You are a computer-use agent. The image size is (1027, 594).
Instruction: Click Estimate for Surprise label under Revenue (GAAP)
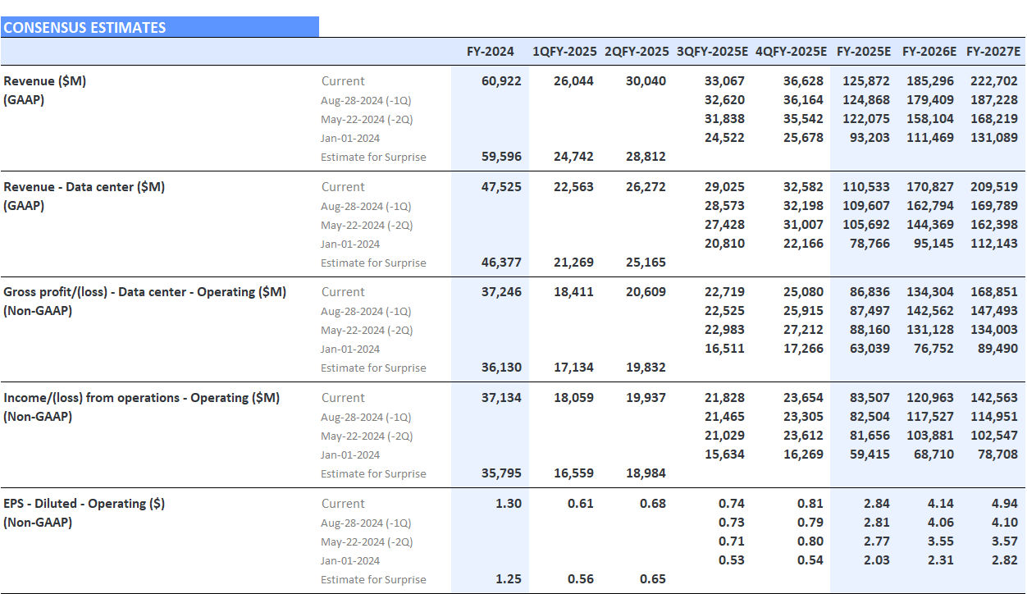pyautogui.click(x=373, y=157)
